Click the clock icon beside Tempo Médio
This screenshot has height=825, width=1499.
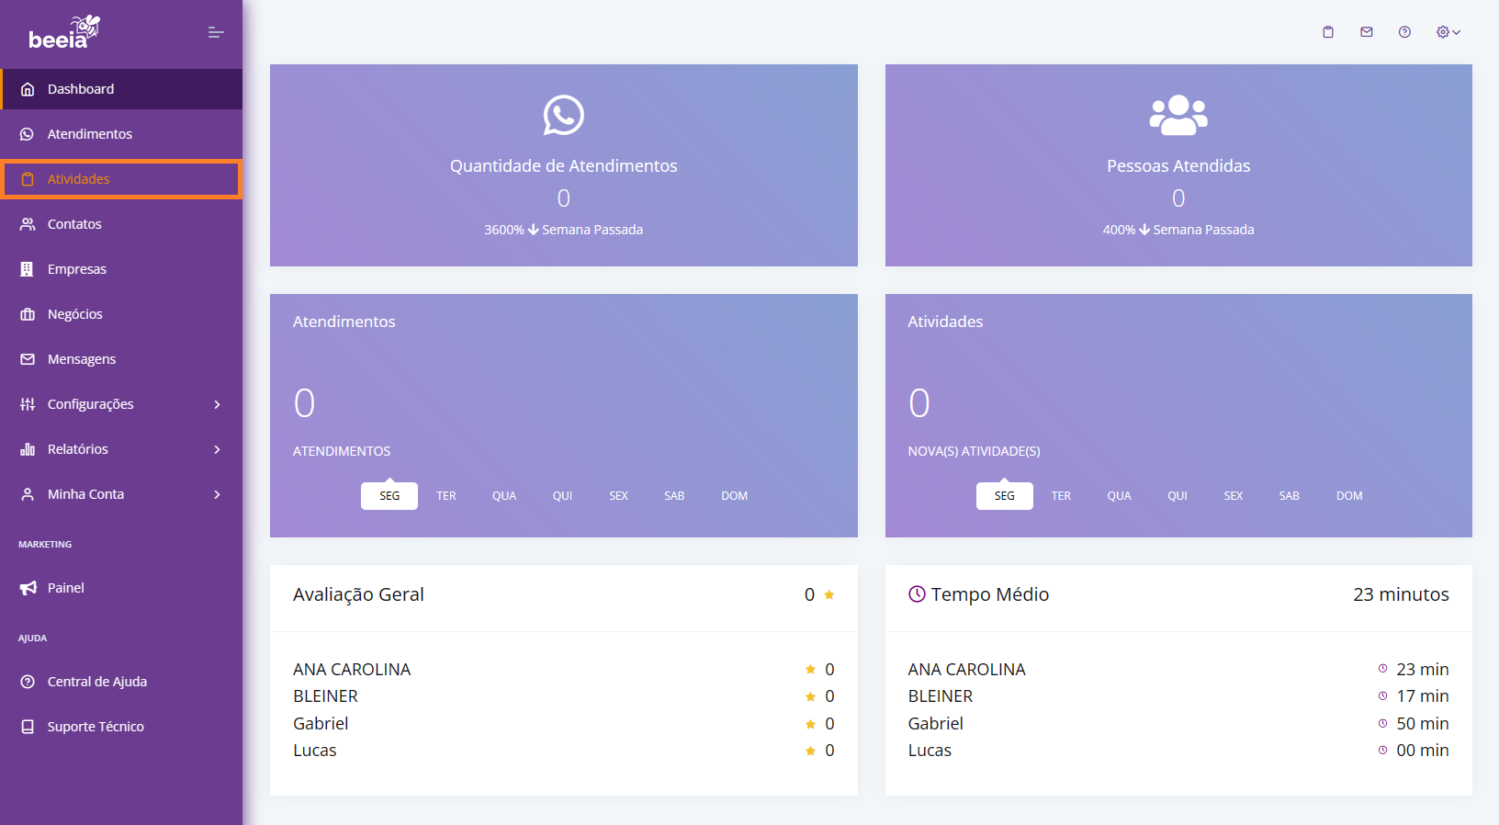tap(917, 594)
